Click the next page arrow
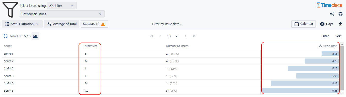Viewport: 346px width, 97px height. (x=186, y=36)
